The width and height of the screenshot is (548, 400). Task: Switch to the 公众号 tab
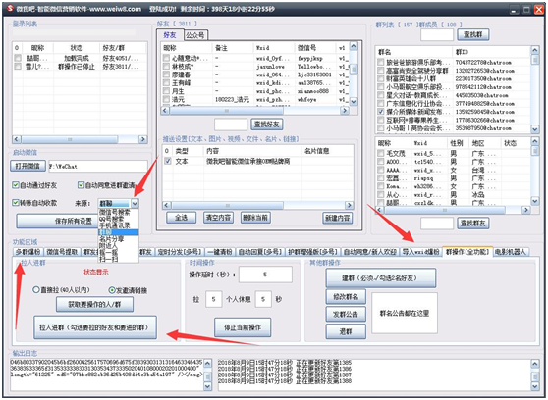click(x=195, y=35)
